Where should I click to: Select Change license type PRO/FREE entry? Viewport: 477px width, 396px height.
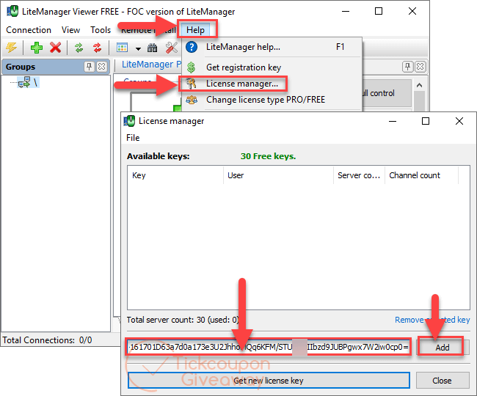(x=272, y=100)
